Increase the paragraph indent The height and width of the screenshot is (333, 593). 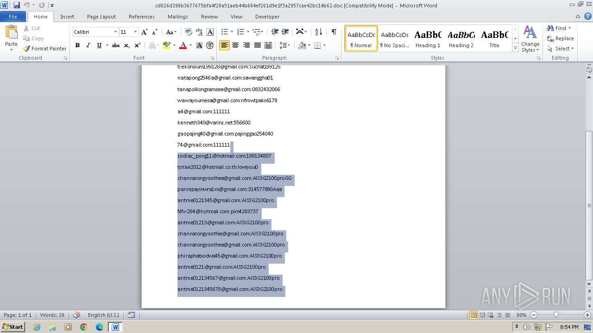285,32
